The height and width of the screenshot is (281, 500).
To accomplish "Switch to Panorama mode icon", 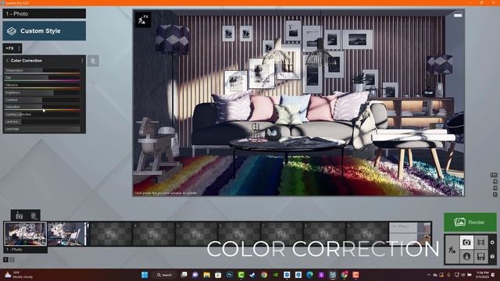I will tap(466, 256).
